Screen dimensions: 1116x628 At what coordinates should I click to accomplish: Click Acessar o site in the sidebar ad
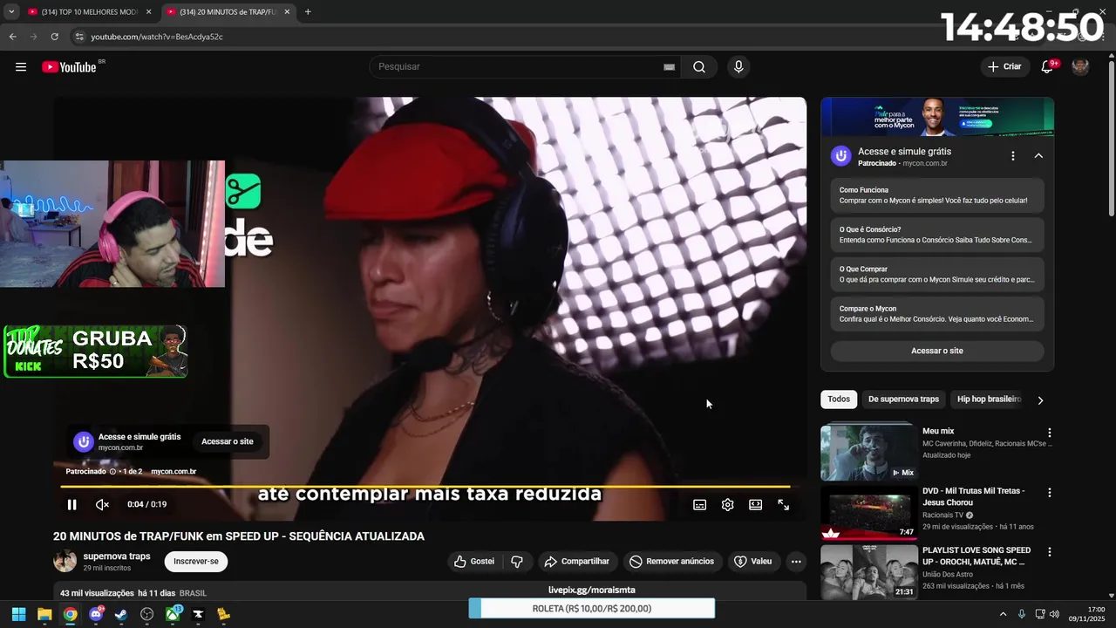click(x=937, y=351)
